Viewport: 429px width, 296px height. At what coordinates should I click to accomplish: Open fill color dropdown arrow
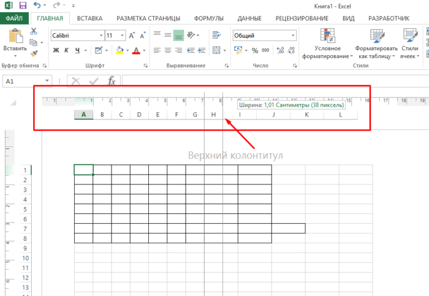(x=127, y=50)
